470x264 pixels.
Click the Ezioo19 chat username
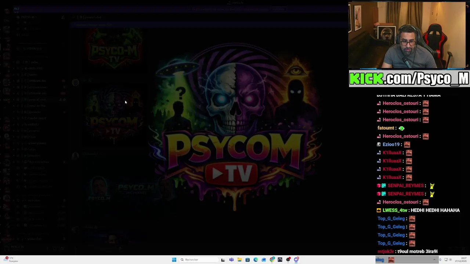391,144
